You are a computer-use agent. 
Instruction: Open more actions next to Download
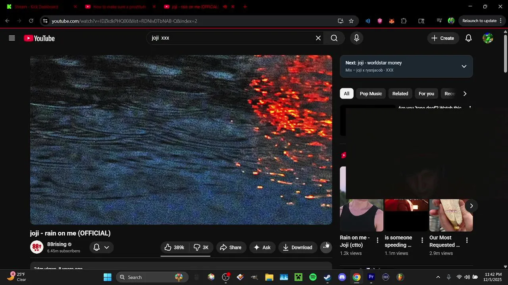[326, 247]
